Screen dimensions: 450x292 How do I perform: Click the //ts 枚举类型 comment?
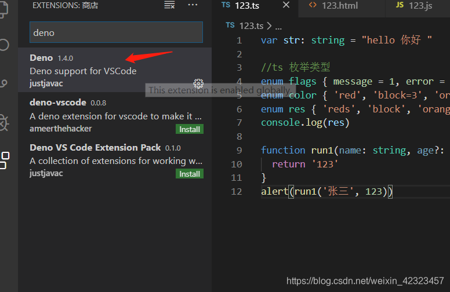click(x=295, y=67)
